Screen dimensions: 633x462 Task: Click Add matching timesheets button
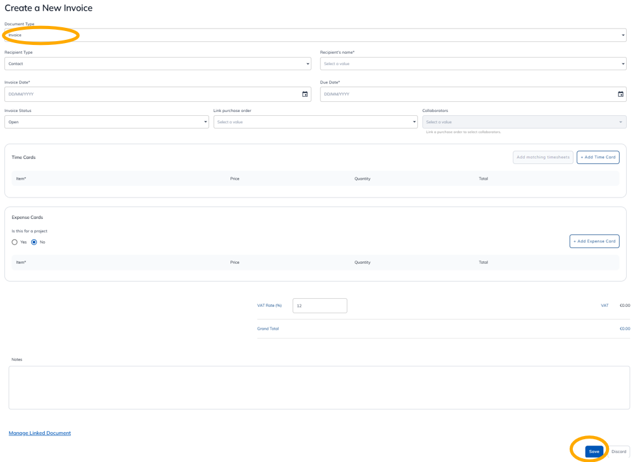[x=543, y=158]
